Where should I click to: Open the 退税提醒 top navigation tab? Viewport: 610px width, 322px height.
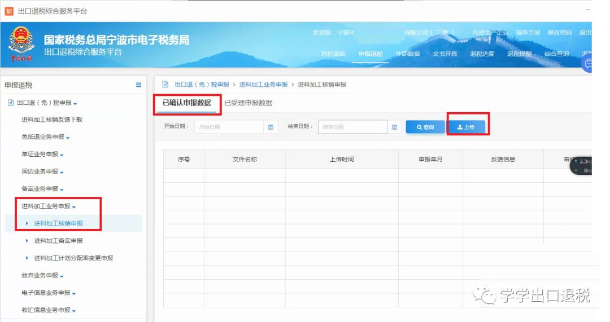(520, 54)
